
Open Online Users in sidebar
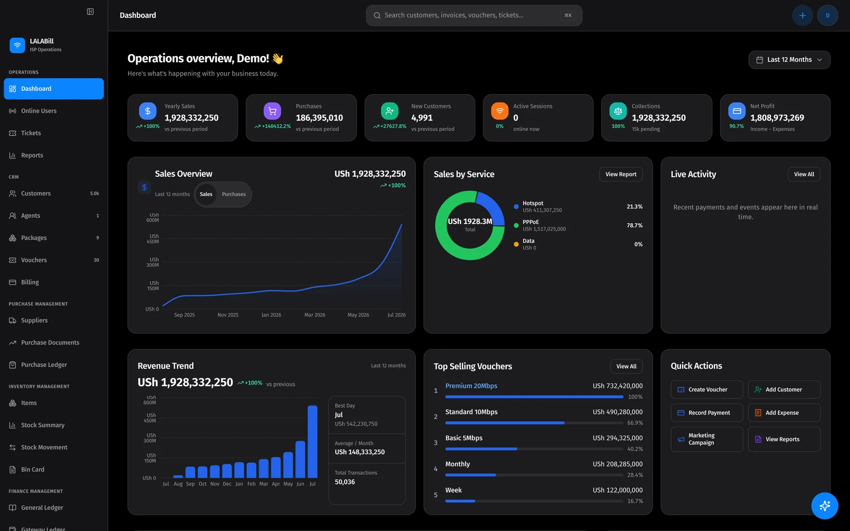point(54,111)
